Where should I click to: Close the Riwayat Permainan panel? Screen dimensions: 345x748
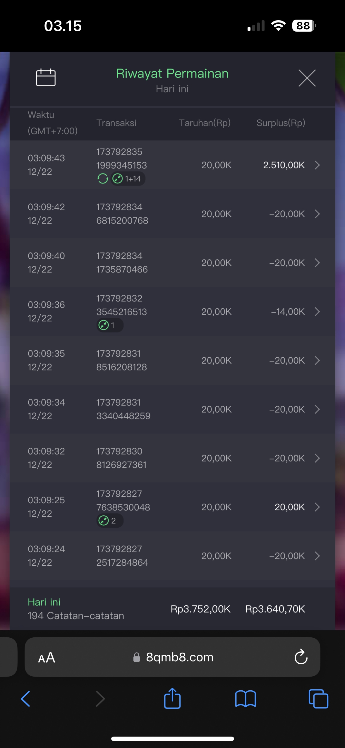point(307,78)
